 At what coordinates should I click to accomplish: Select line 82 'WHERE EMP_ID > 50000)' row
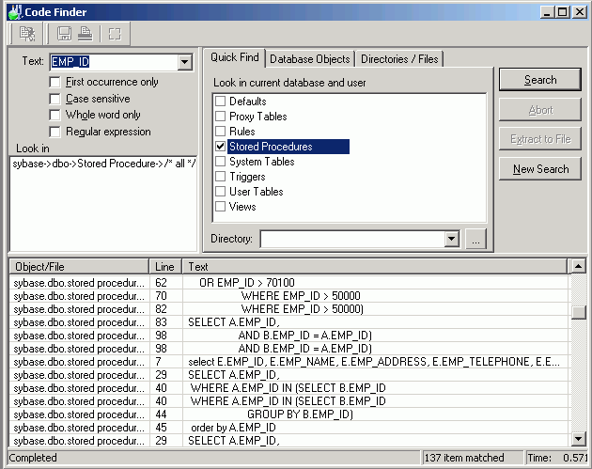tap(288, 309)
